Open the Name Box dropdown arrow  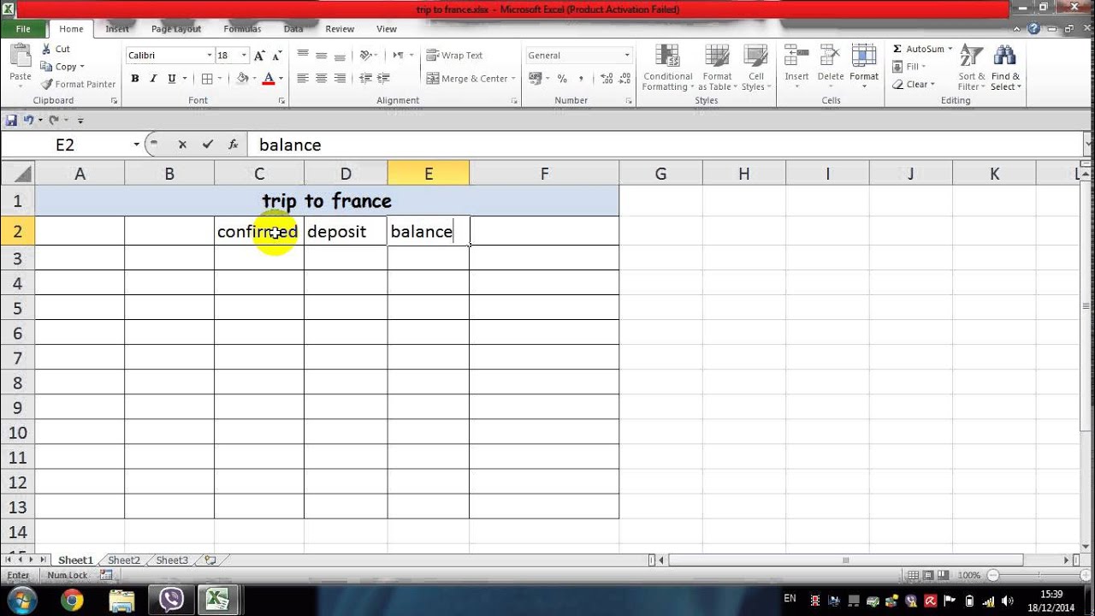(x=136, y=145)
